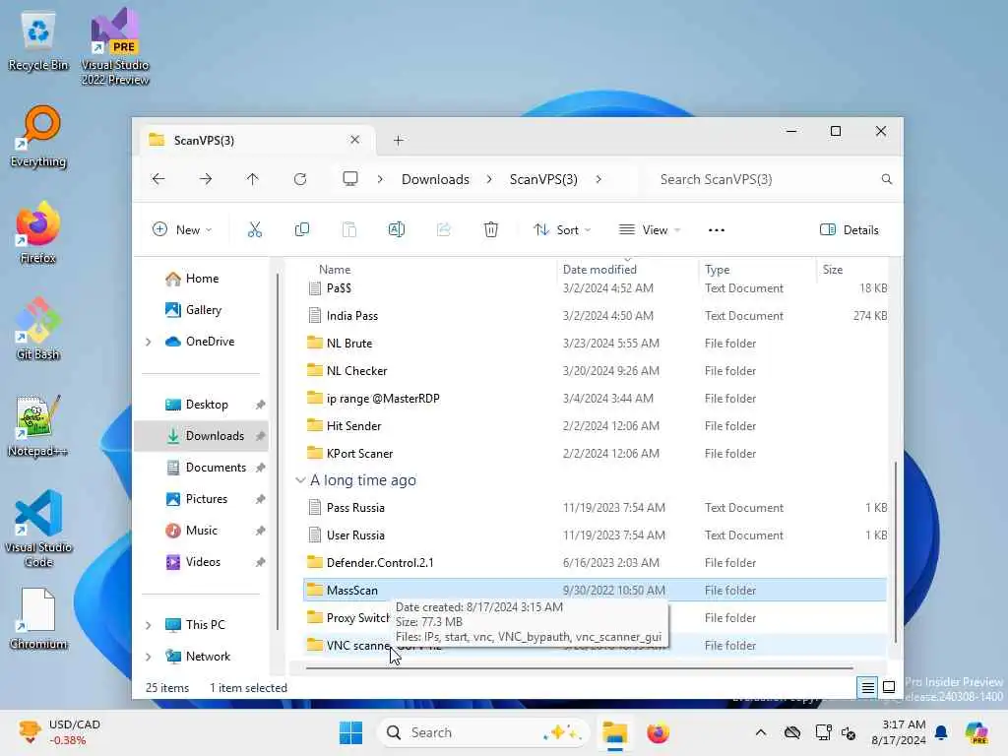The image size is (1008, 756).
Task: Expand the OneDrive tree node
Action: tap(149, 342)
